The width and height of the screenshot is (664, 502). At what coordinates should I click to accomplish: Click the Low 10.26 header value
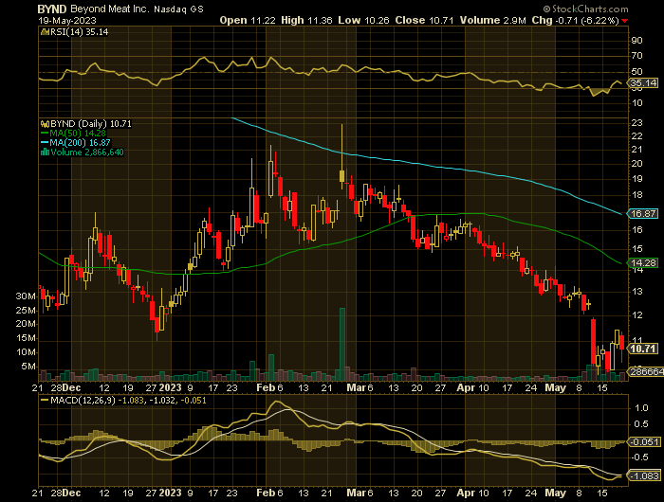[x=363, y=20]
